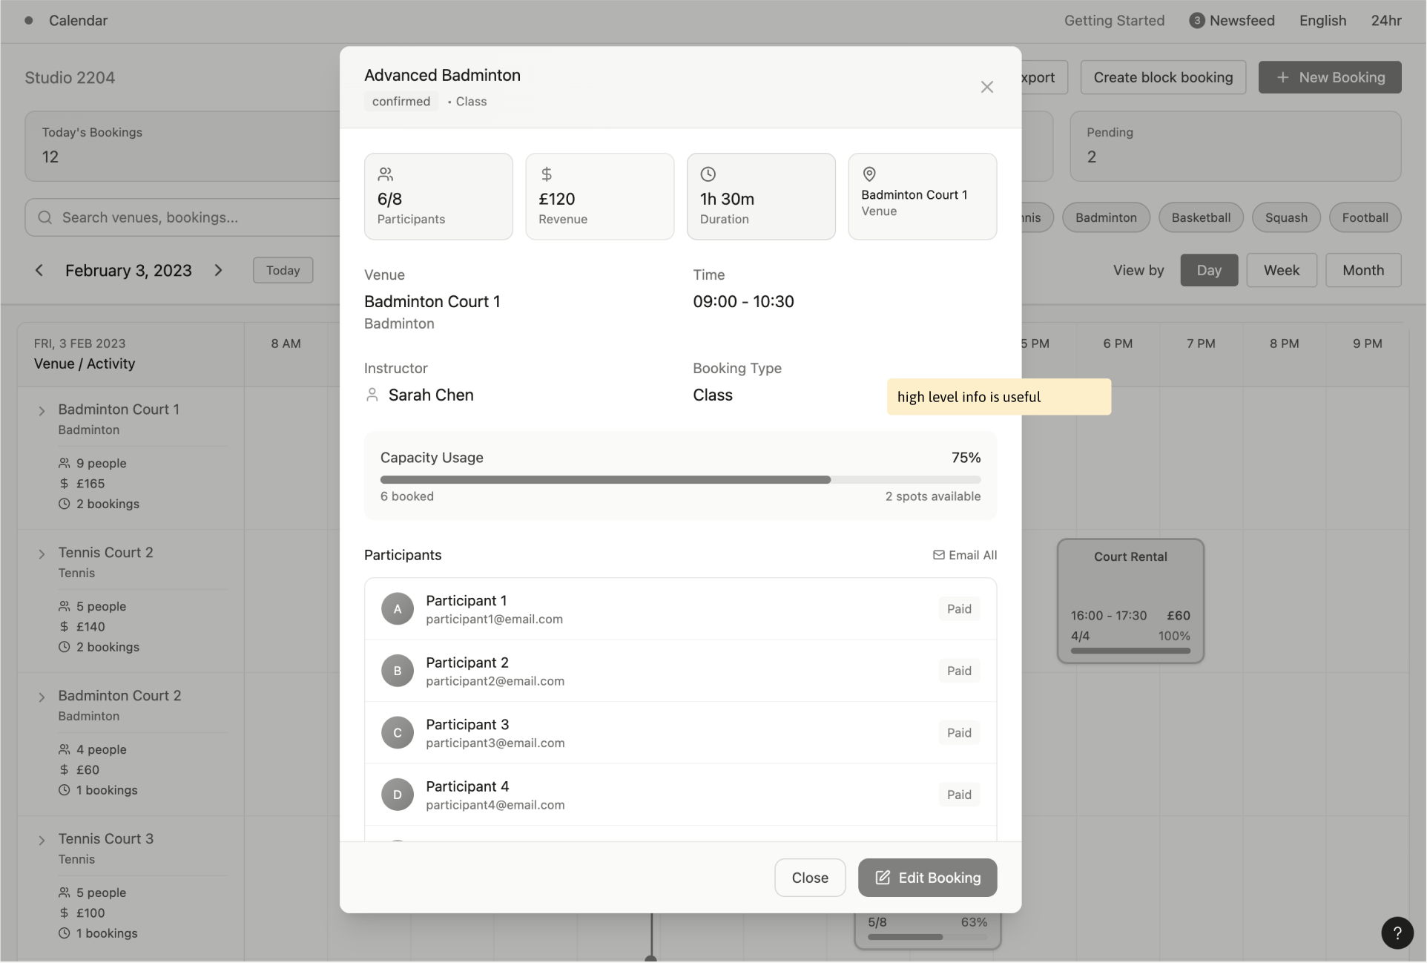
Task: Go to previous day with left arrow
Action: tap(39, 270)
